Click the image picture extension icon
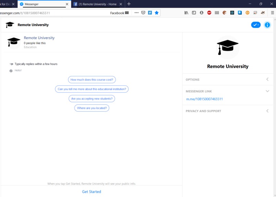The image size is (276, 197). pos(255,13)
